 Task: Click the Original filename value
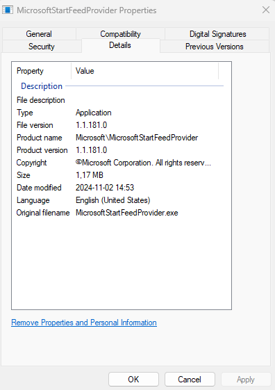[x=127, y=213]
